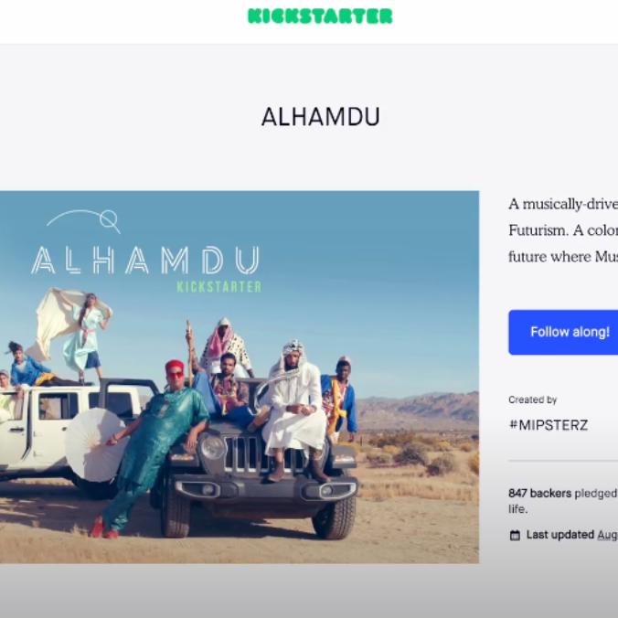618x618 pixels.
Task: Click the 847 backers text
Action: [x=539, y=493]
